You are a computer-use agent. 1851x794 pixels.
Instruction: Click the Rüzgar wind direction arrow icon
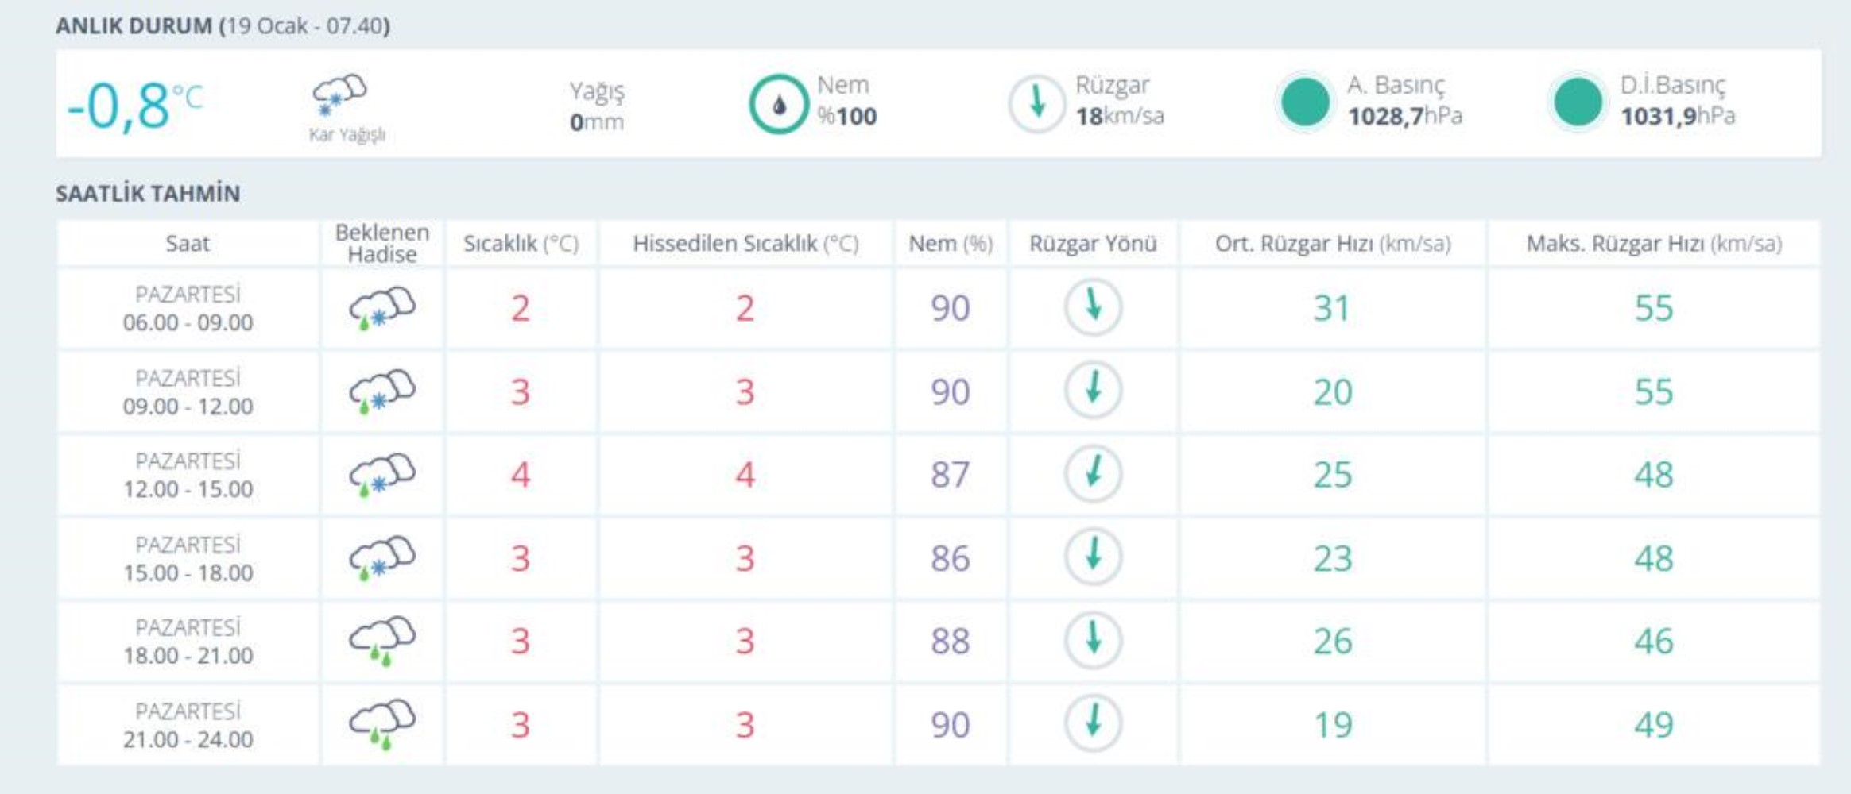1036,104
